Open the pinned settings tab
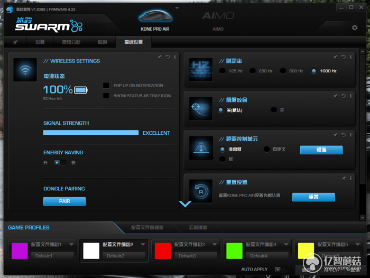The height and width of the screenshot is (278, 370). tap(15, 42)
